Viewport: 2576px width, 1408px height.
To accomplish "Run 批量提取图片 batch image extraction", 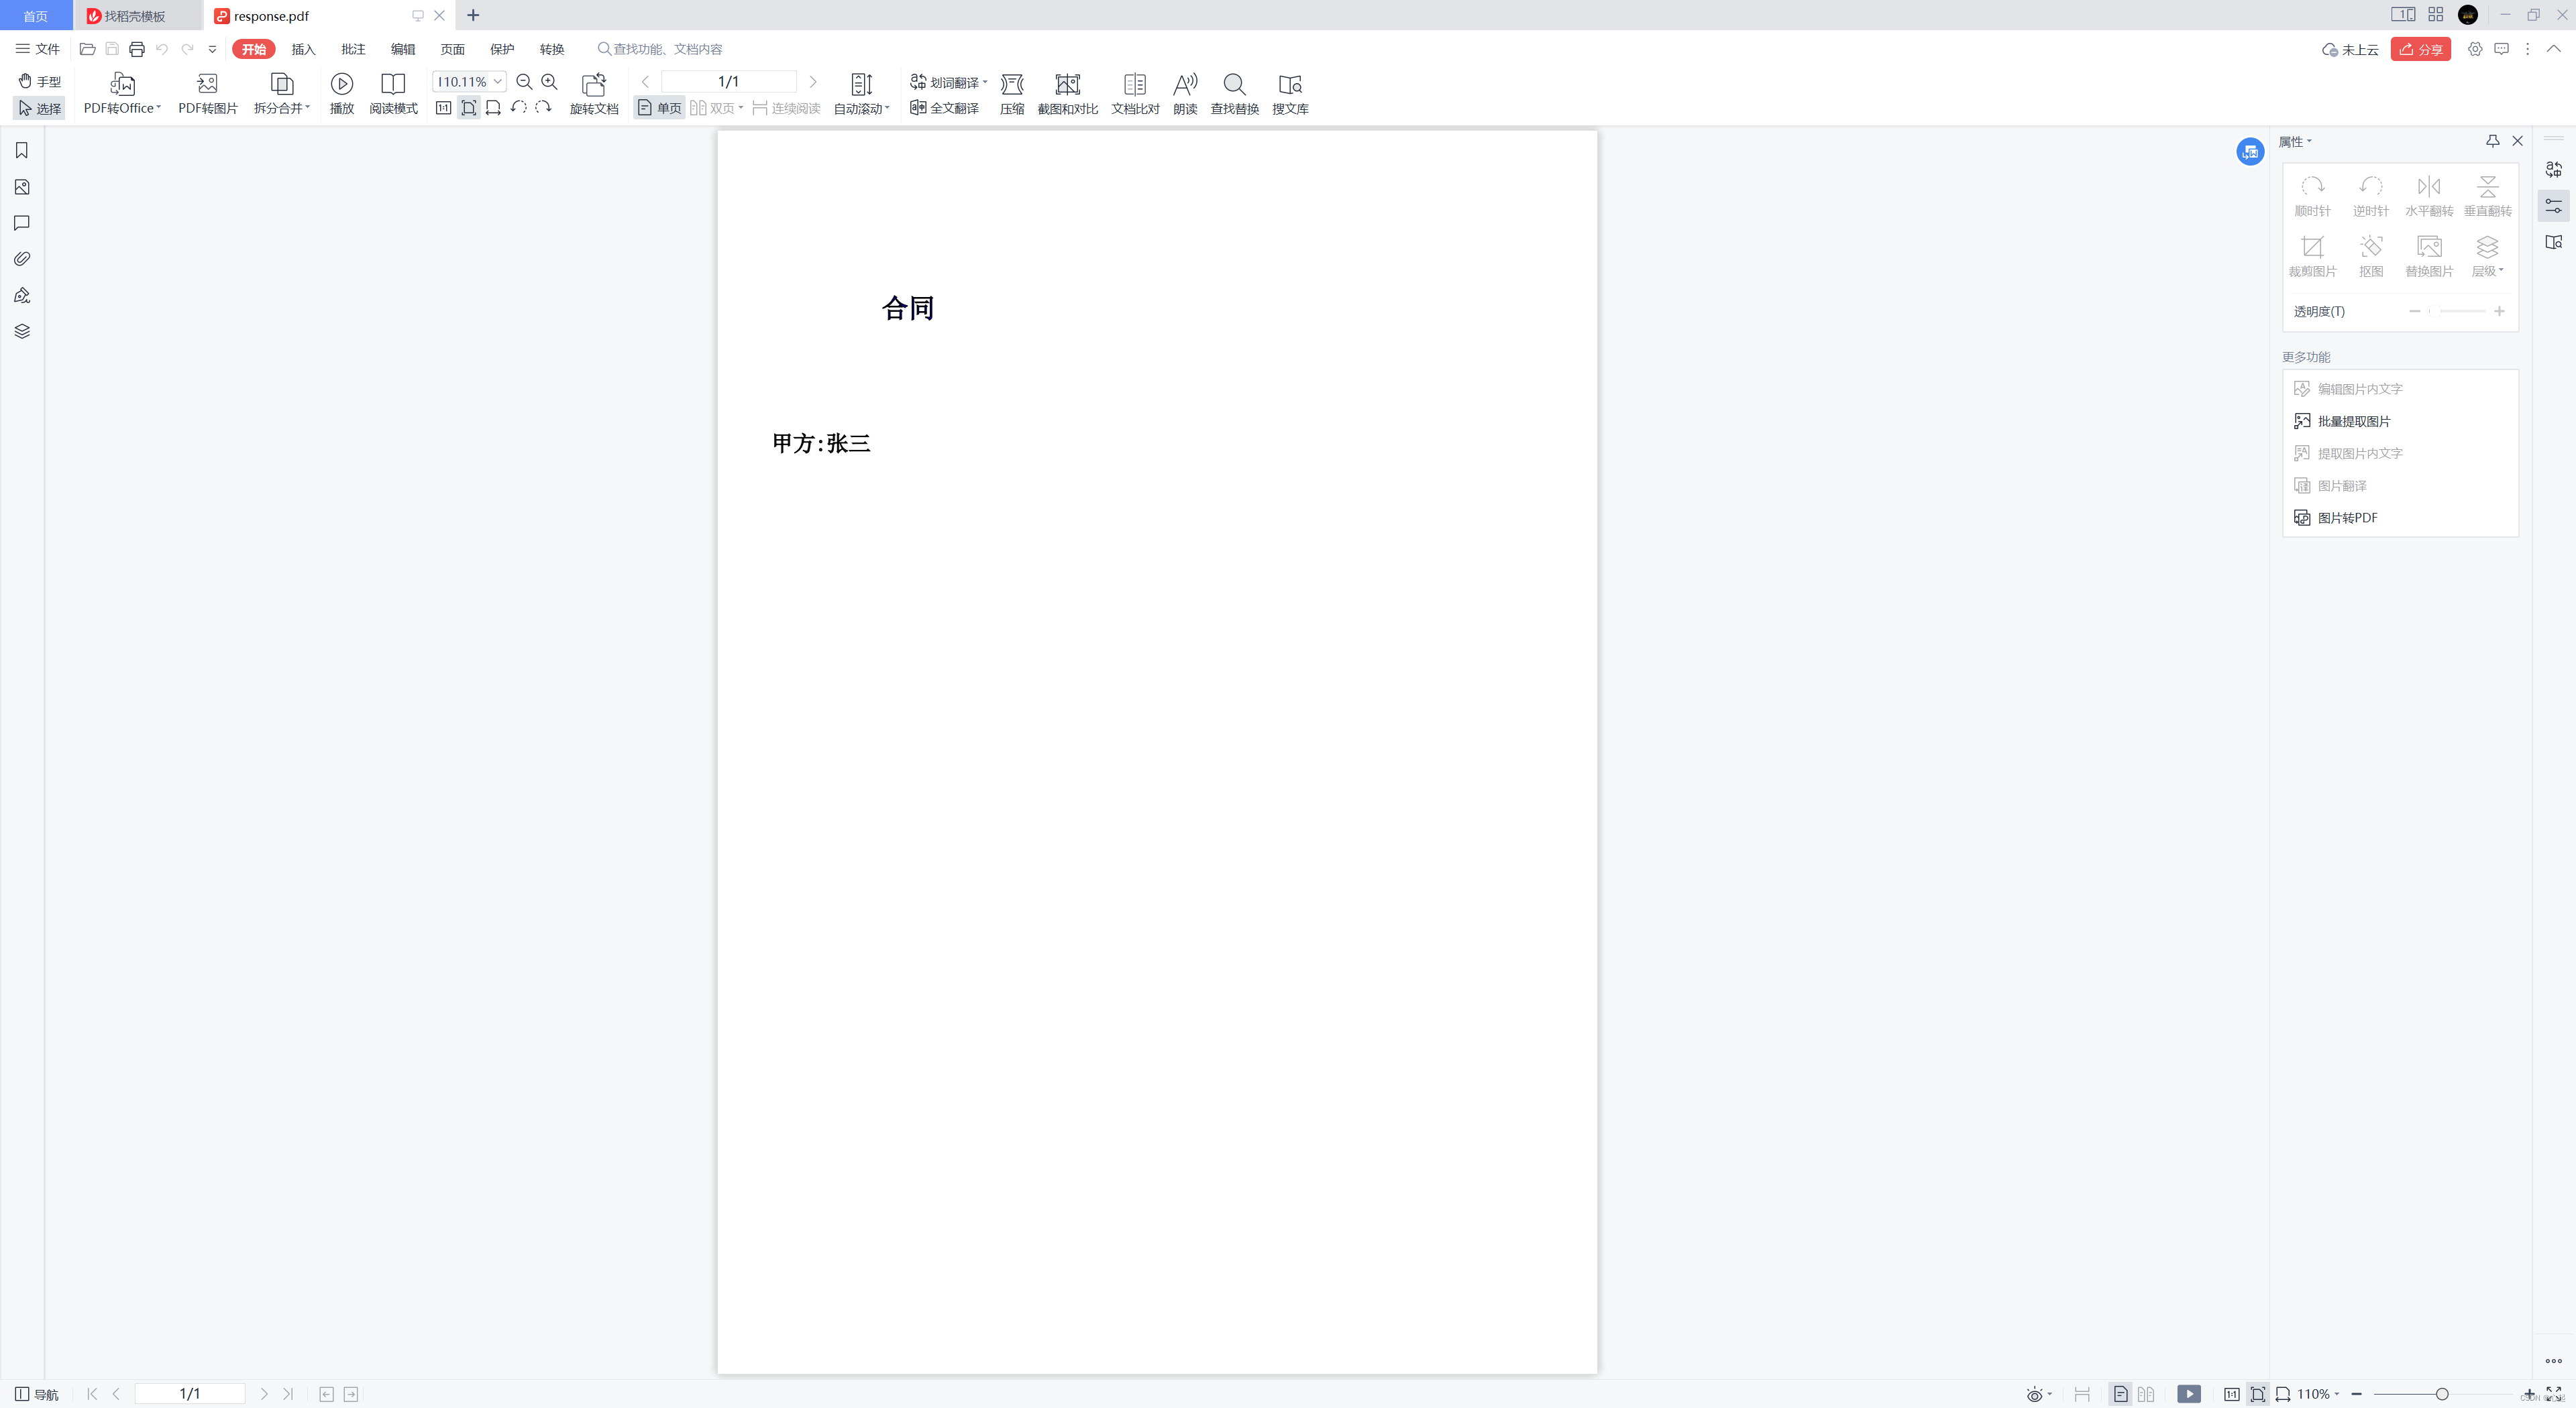I will (x=2352, y=420).
